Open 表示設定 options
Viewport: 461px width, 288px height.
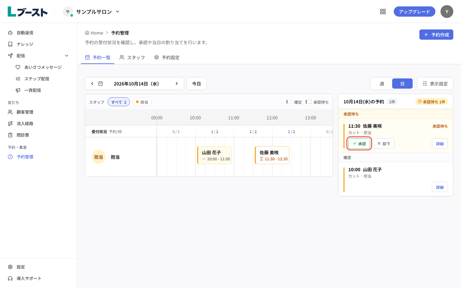[x=435, y=84]
